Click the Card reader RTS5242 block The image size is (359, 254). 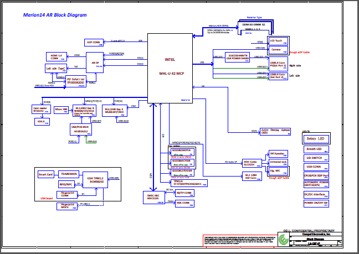tap(40, 110)
